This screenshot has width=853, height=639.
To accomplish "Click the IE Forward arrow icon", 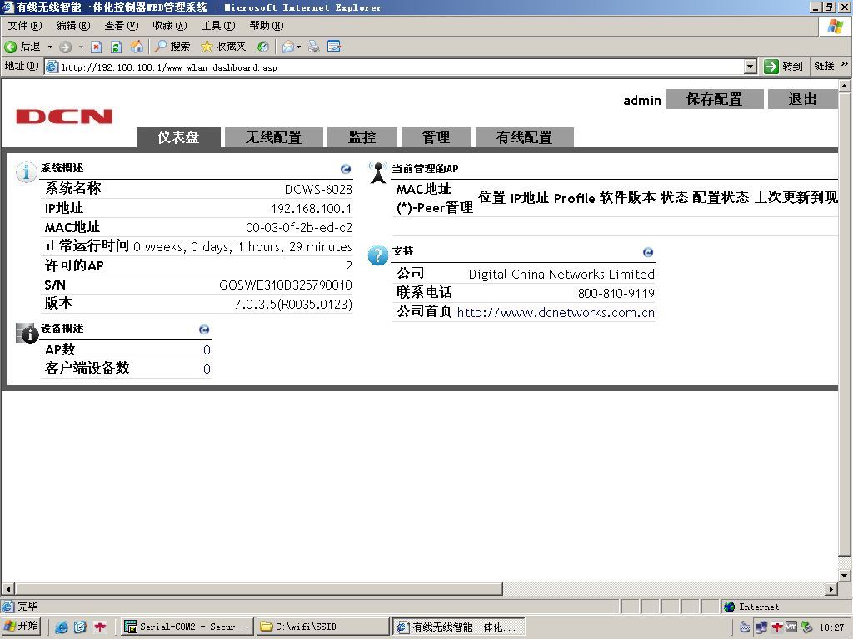I will click(65, 47).
